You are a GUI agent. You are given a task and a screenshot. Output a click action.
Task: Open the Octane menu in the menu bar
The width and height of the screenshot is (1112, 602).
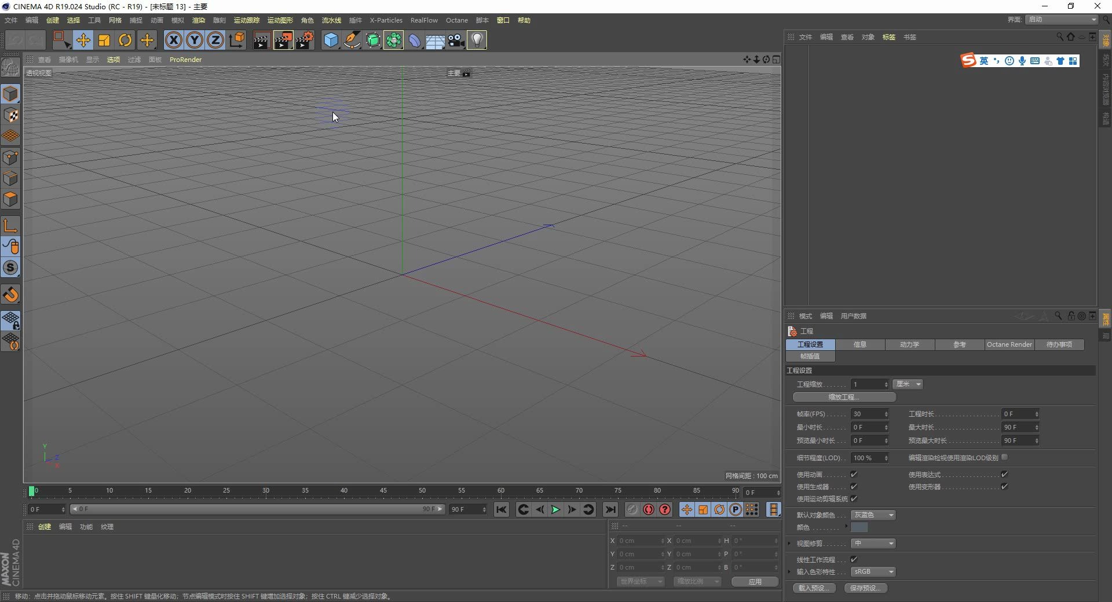pyautogui.click(x=456, y=20)
